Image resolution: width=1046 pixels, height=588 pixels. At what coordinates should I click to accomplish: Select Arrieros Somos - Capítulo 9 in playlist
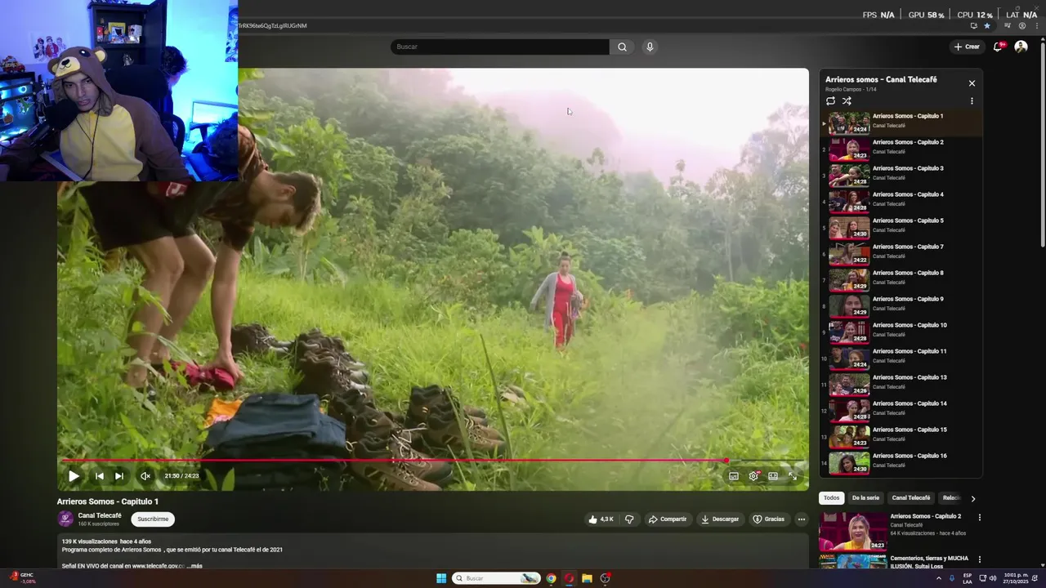pyautogui.click(x=901, y=305)
